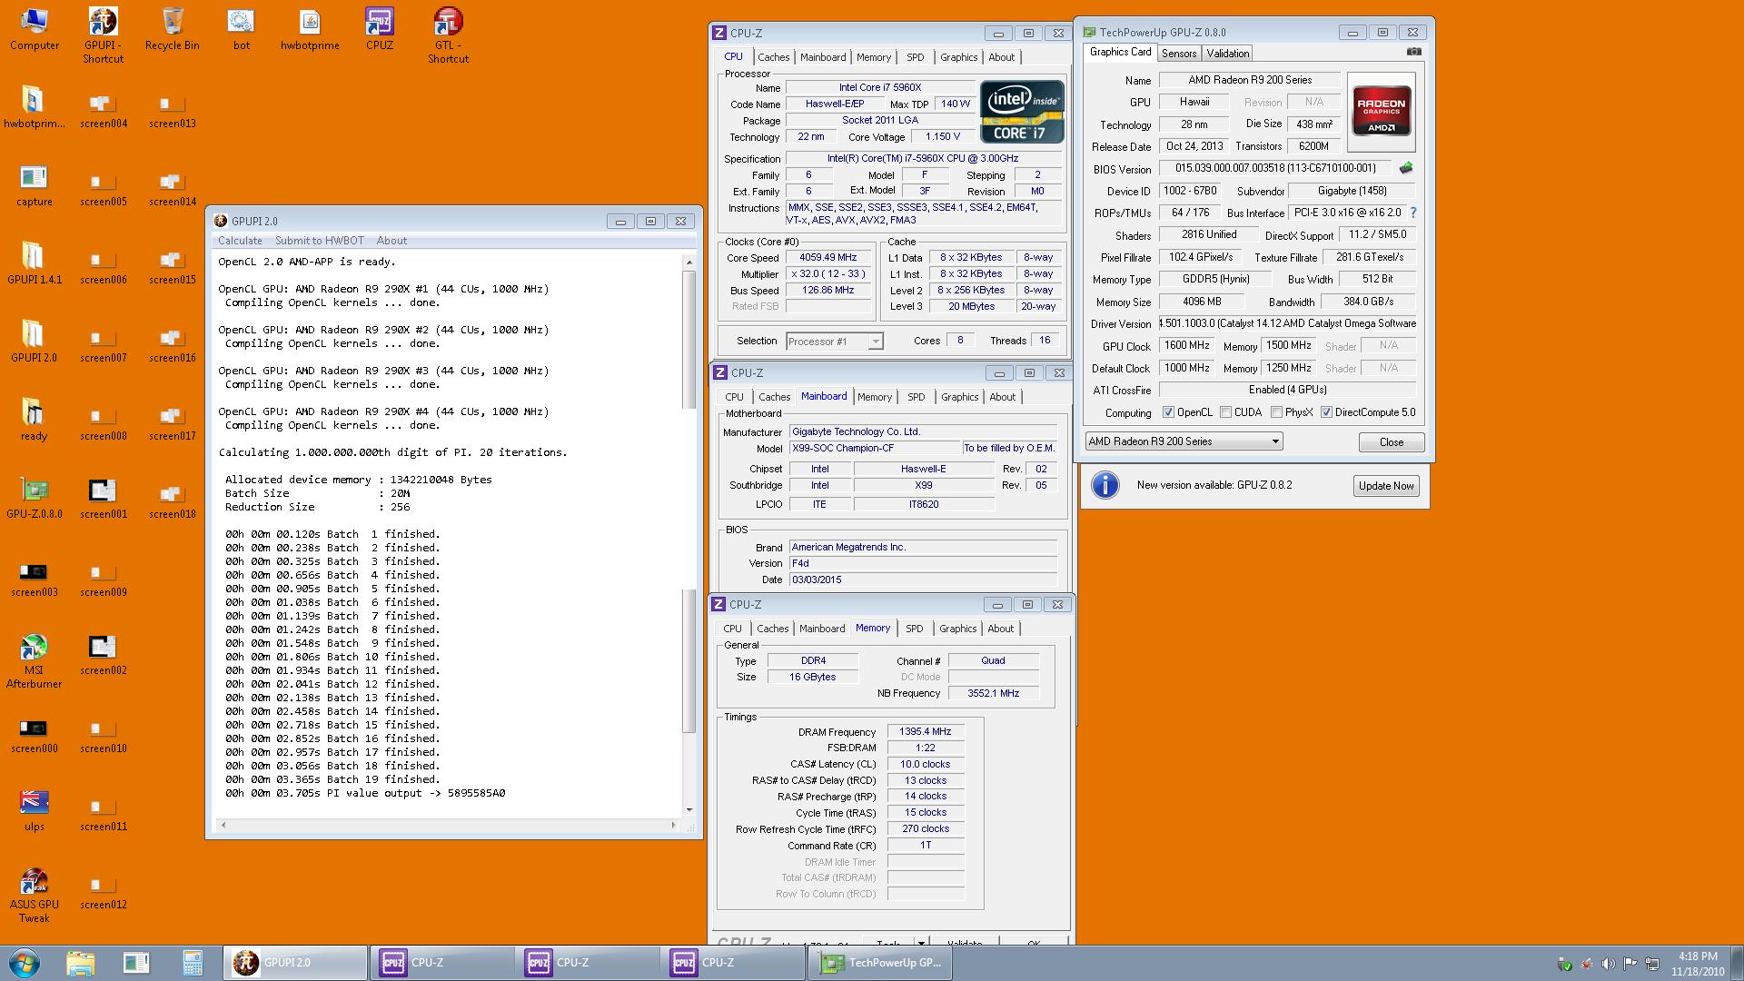Select the GPUPI 2.0 folder icon
The width and height of the screenshot is (1744, 981).
pos(35,342)
